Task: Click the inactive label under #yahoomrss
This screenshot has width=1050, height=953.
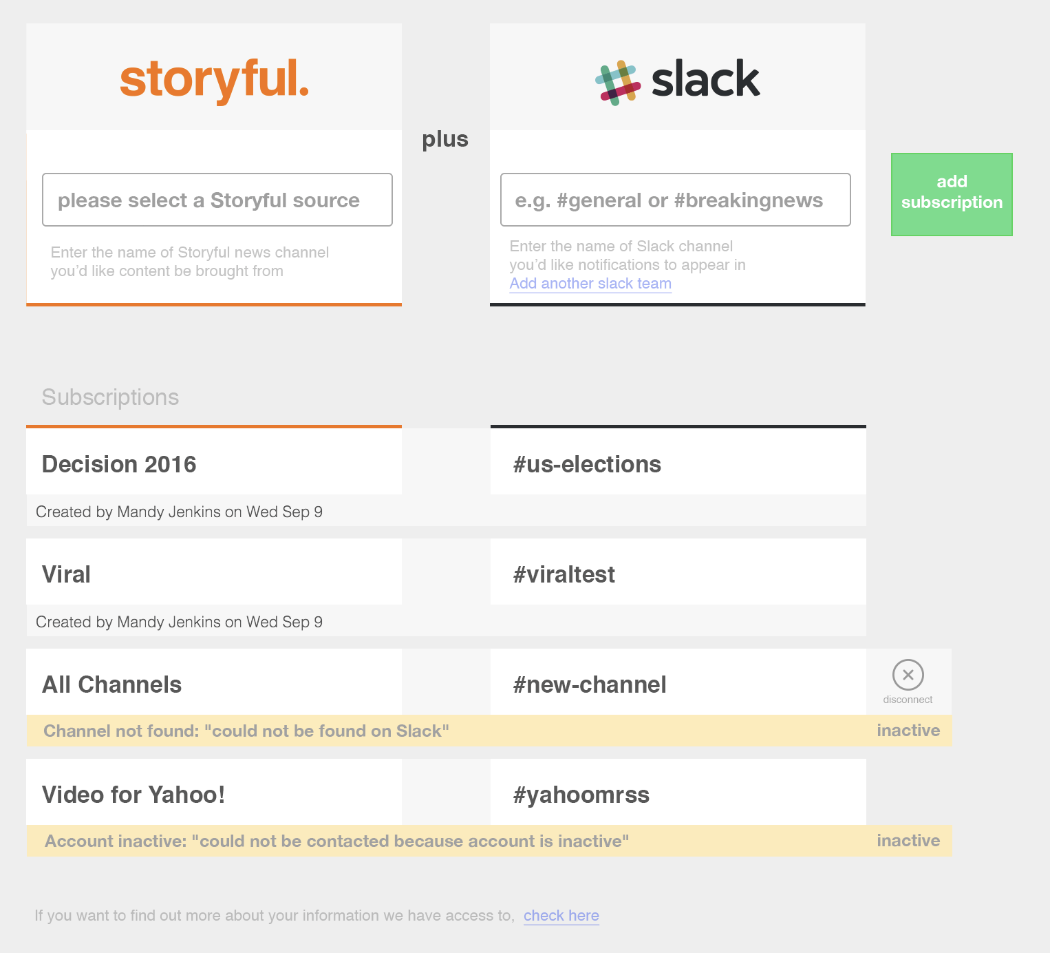Action: coord(908,841)
